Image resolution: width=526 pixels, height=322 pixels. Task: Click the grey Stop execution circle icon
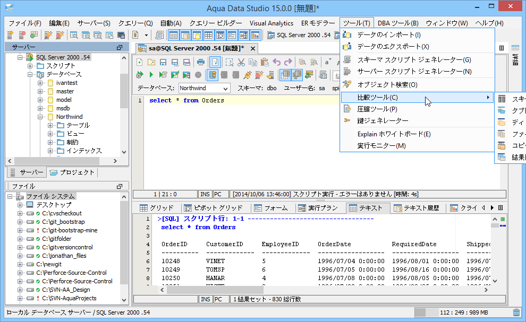tap(198, 75)
